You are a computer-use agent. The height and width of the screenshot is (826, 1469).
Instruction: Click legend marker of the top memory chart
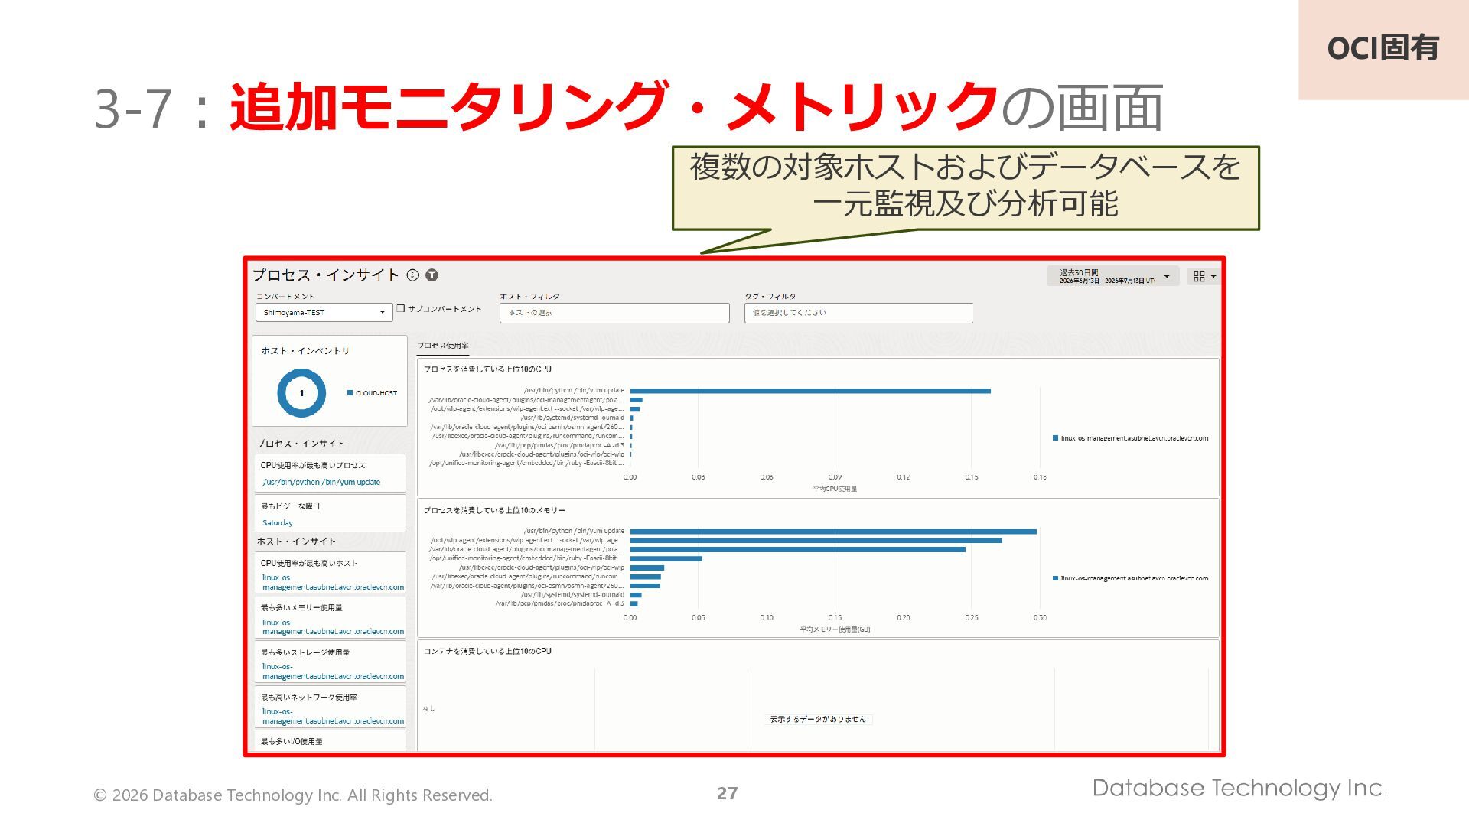pyautogui.click(x=1056, y=579)
